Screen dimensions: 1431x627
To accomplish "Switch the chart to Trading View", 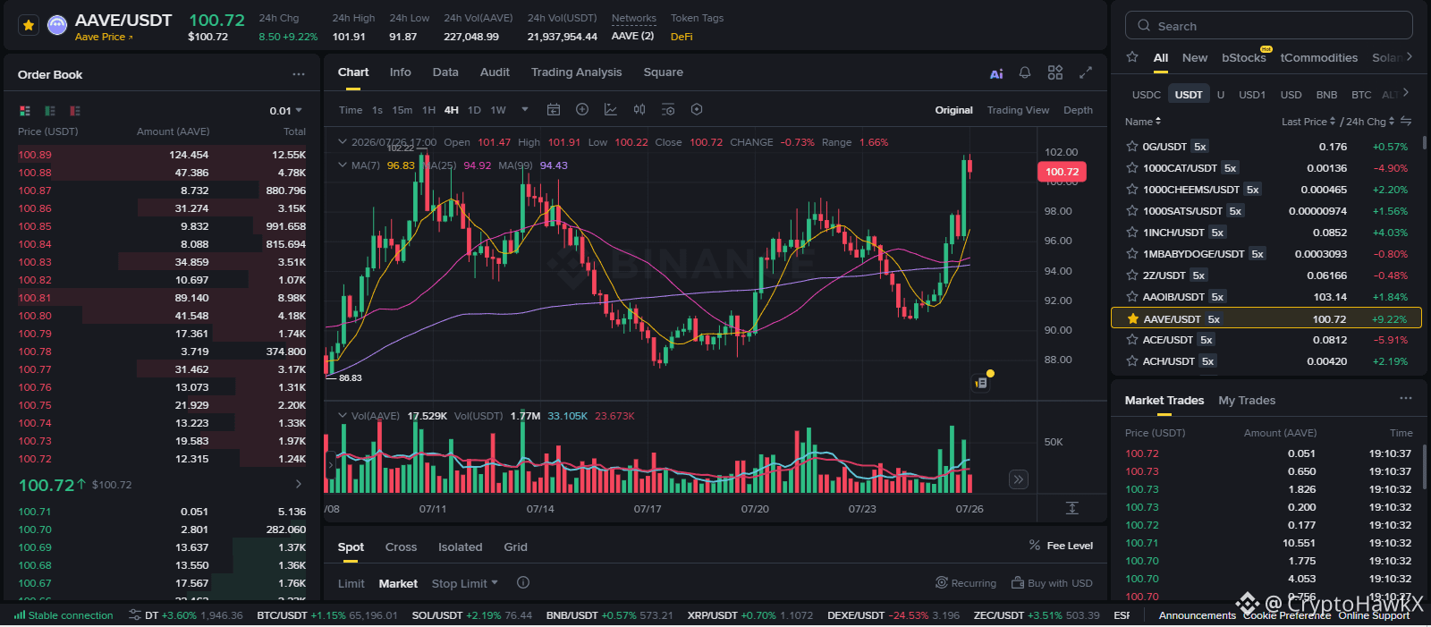I will point(1018,110).
